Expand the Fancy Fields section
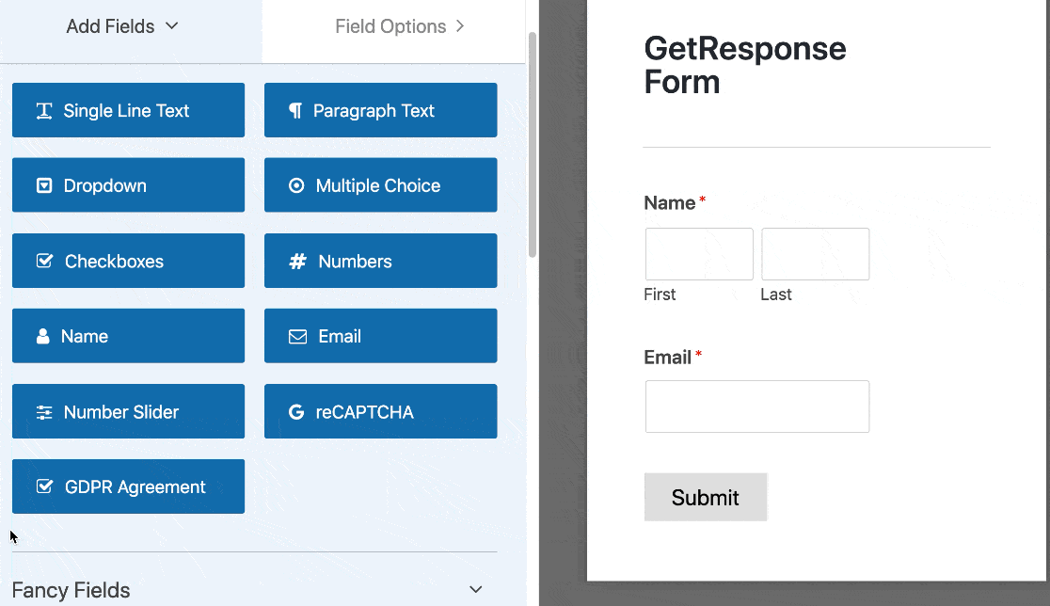1050x606 pixels. (476, 590)
